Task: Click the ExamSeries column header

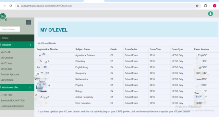Action: click(x=131, y=49)
